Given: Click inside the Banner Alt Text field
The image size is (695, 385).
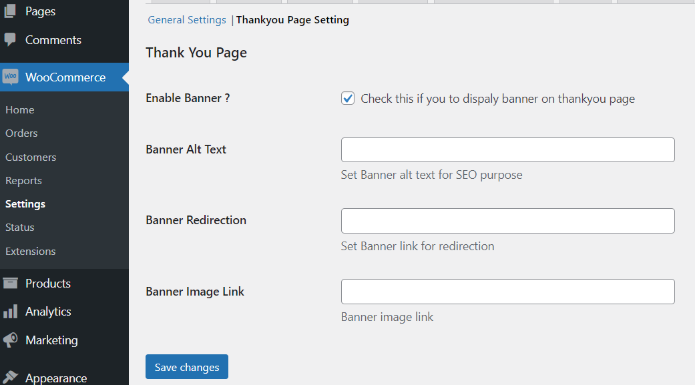Looking at the screenshot, I should pos(507,149).
